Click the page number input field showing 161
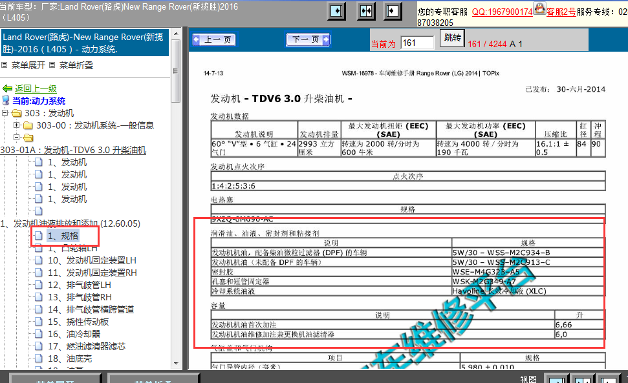Image resolution: width=628 pixels, height=383 pixels. (x=417, y=43)
